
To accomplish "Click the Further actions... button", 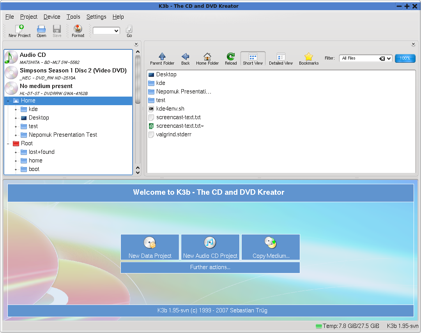I will pos(210,268).
